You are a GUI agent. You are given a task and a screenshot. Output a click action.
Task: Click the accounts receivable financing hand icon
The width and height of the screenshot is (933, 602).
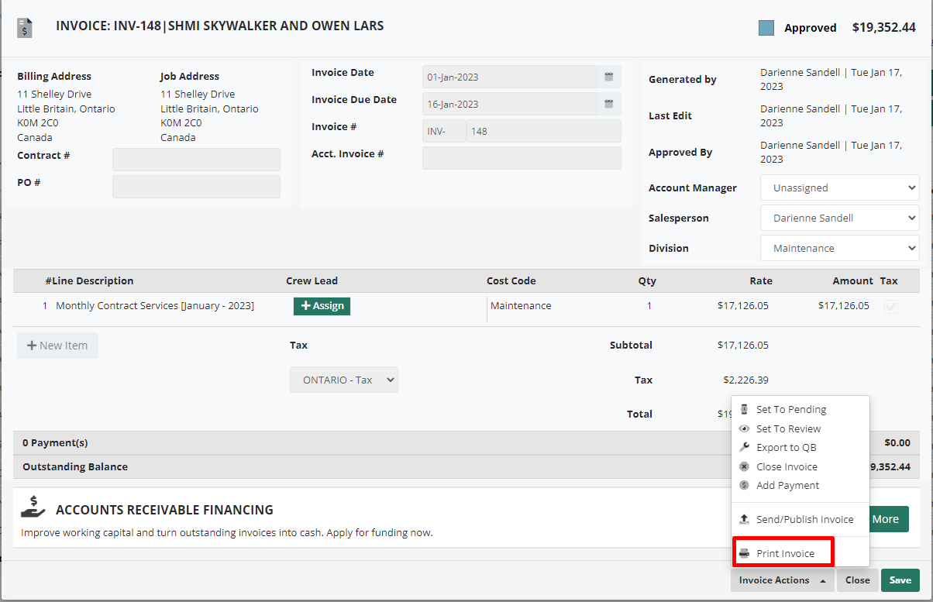pyautogui.click(x=33, y=507)
